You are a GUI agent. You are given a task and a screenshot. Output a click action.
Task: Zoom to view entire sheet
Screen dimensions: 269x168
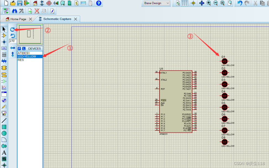coord(223,3)
